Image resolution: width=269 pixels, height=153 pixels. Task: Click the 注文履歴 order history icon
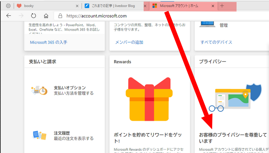click(39, 135)
